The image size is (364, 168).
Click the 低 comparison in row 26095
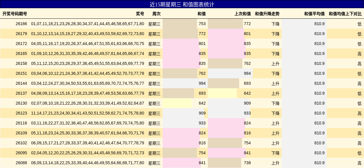[x=360, y=153]
